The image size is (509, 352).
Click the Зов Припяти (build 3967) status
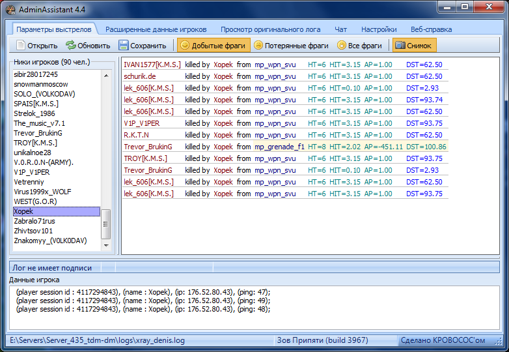click(322, 340)
